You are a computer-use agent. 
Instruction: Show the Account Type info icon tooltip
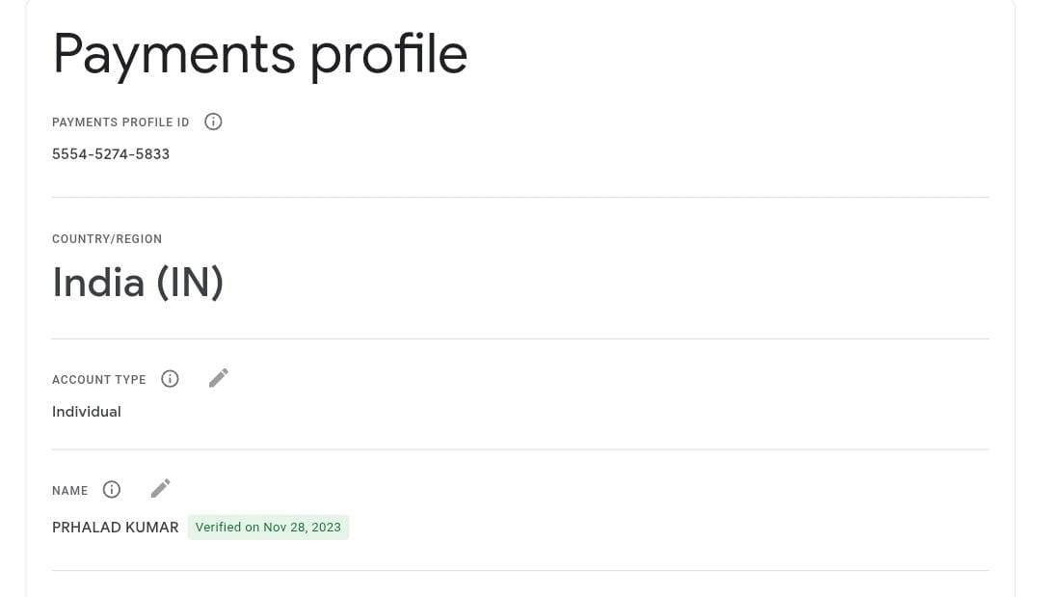pos(170,378)
